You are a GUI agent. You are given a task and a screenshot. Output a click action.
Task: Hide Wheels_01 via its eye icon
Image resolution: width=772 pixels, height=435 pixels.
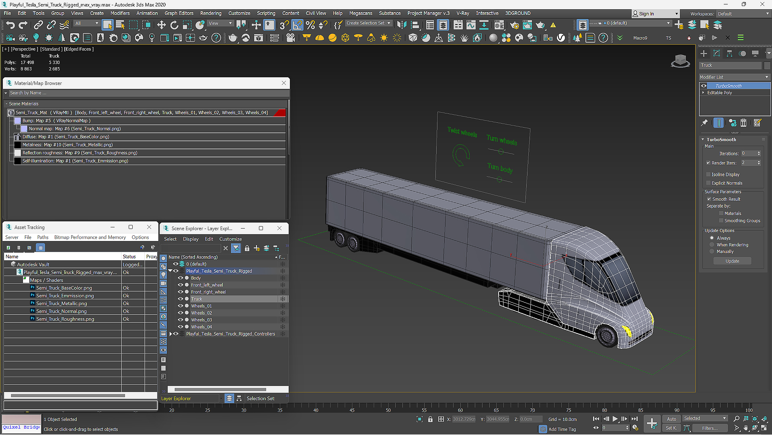point(181,306)
